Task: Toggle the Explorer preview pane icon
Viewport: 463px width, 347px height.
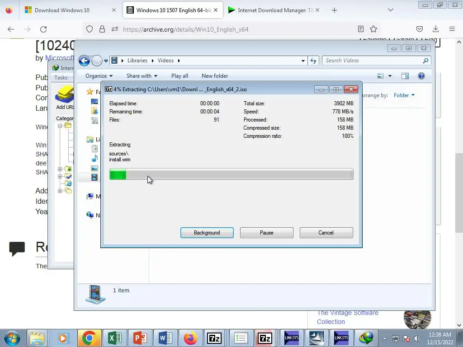Action: 405,76
